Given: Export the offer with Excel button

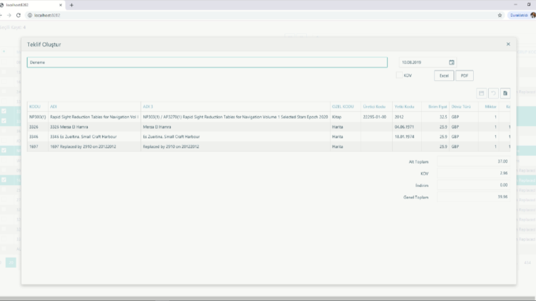Looking at the screenshot, I should pyautogui.click(x=444, y=76).
